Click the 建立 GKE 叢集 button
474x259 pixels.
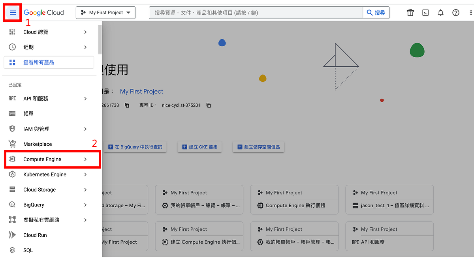(199, 146)
